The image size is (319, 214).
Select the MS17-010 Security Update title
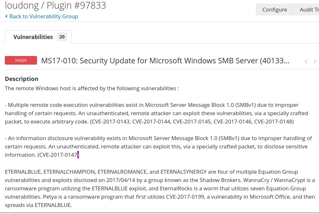coord(165,60)
